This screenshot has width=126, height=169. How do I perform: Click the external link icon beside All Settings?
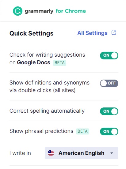click(114, 33)
